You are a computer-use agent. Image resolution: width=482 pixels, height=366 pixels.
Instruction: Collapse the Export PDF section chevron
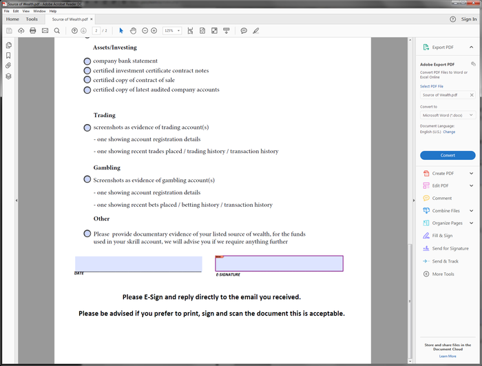[471, 47]
